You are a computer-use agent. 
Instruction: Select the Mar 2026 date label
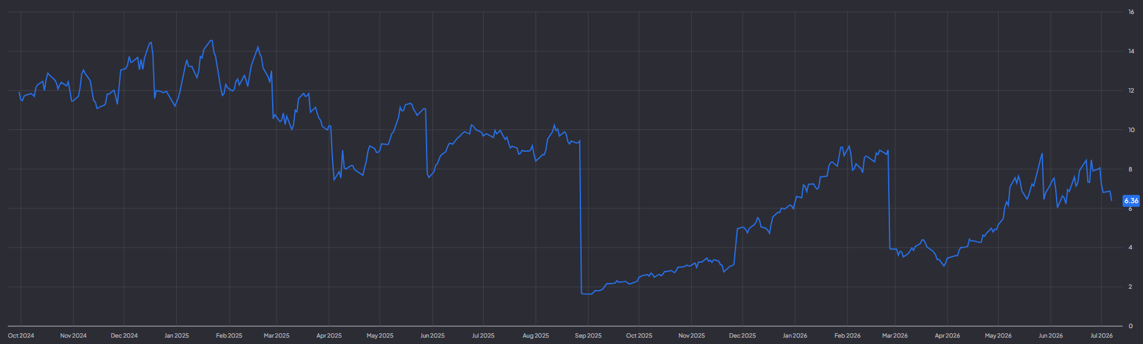click(x=895, y=336)
